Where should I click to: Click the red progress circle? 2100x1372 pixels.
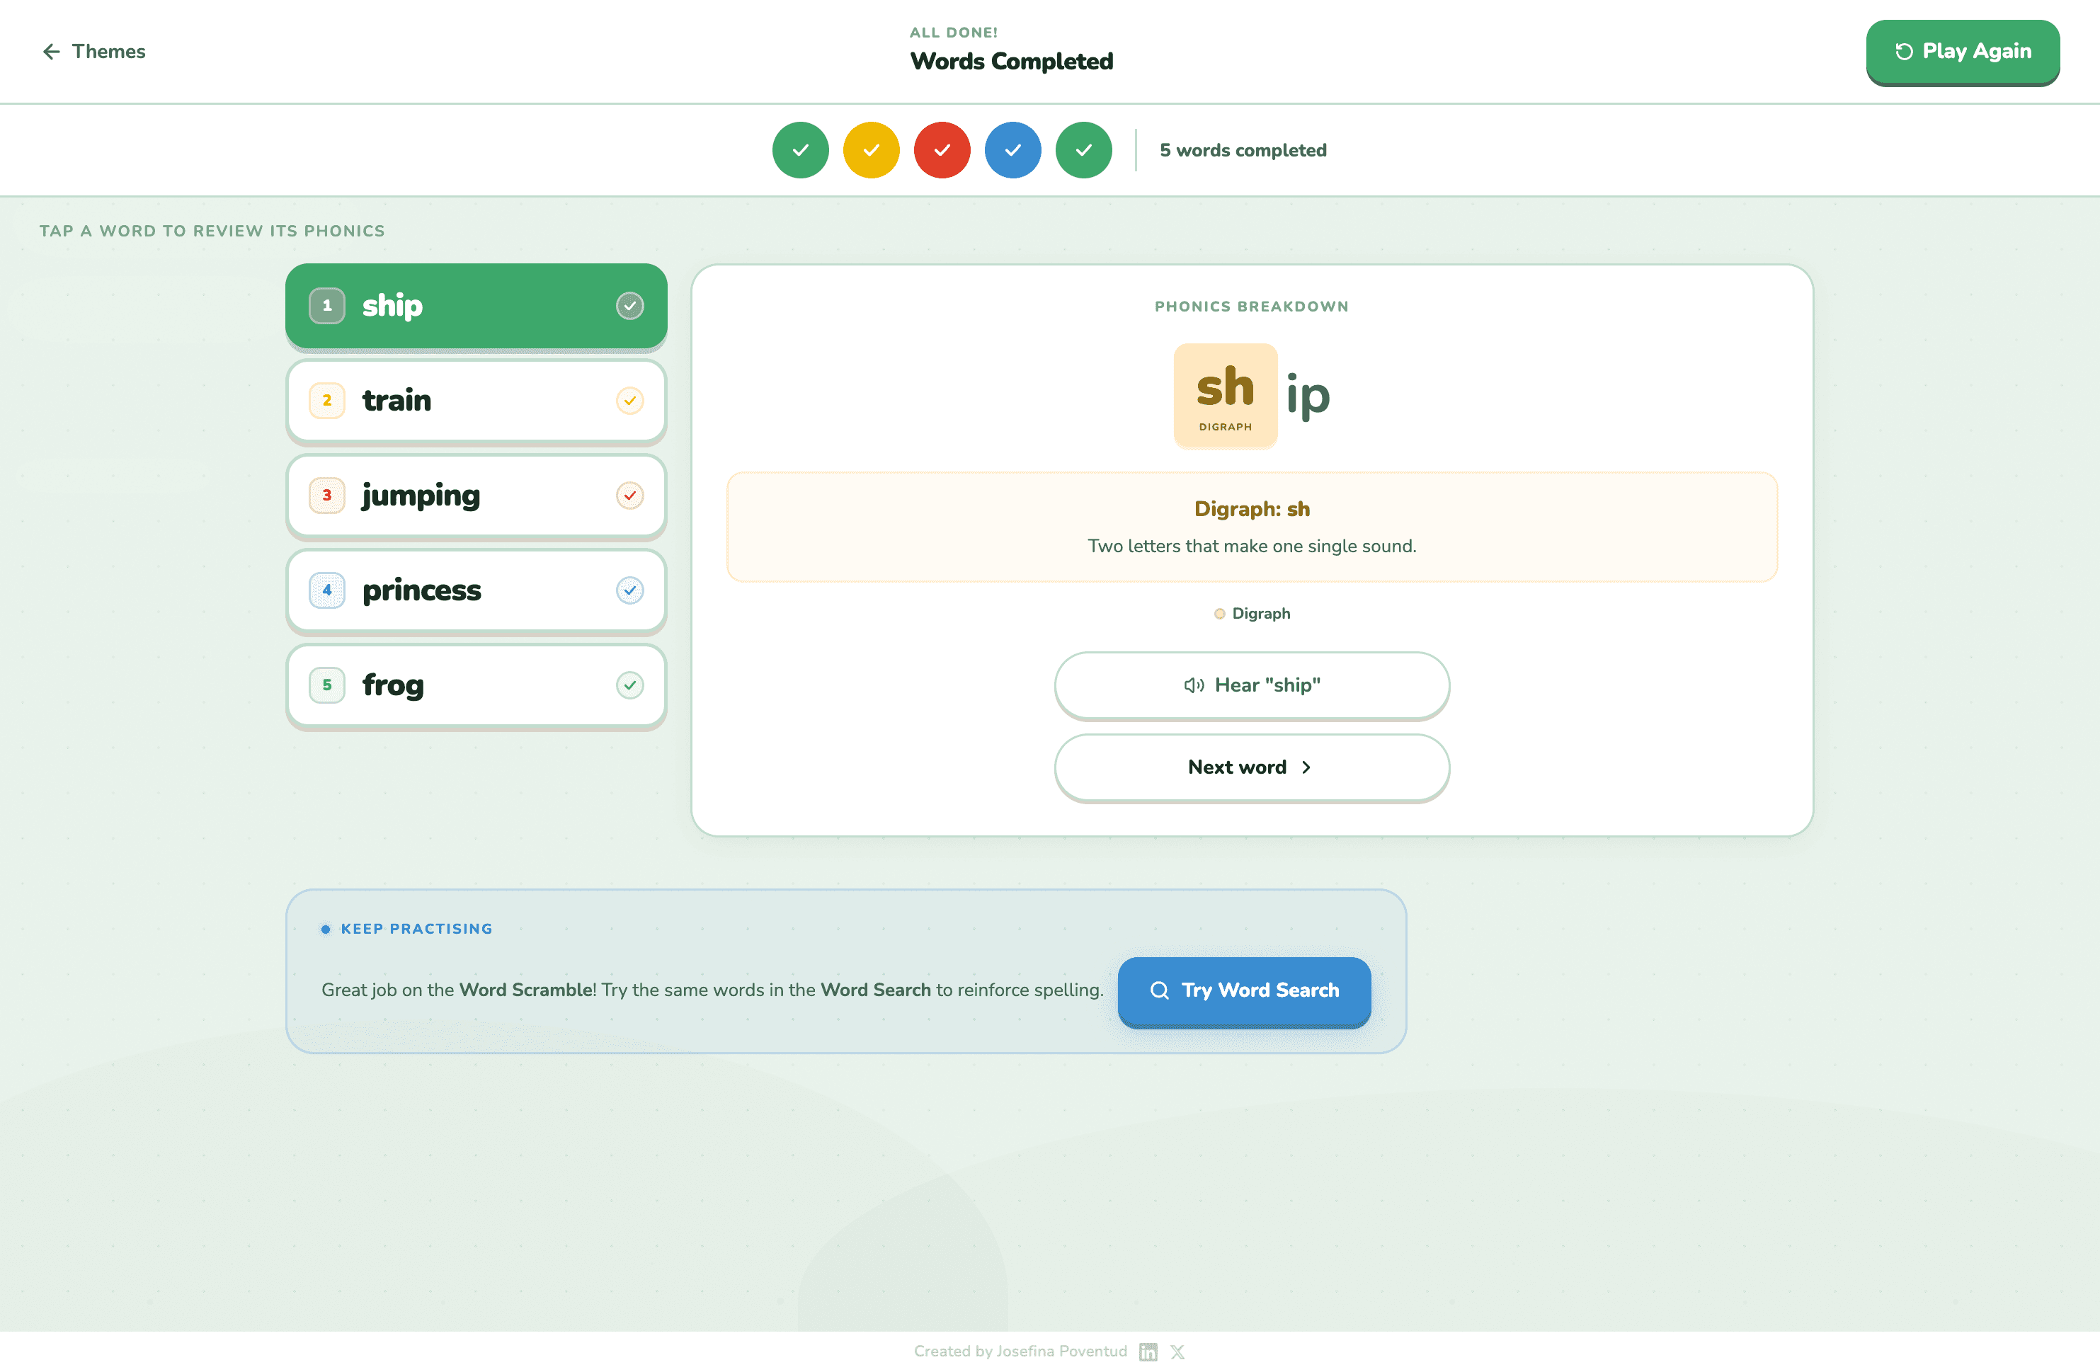tap(942, 150)
